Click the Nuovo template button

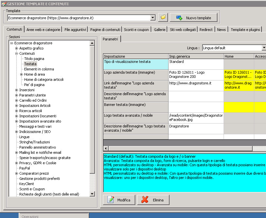[193, 18]
